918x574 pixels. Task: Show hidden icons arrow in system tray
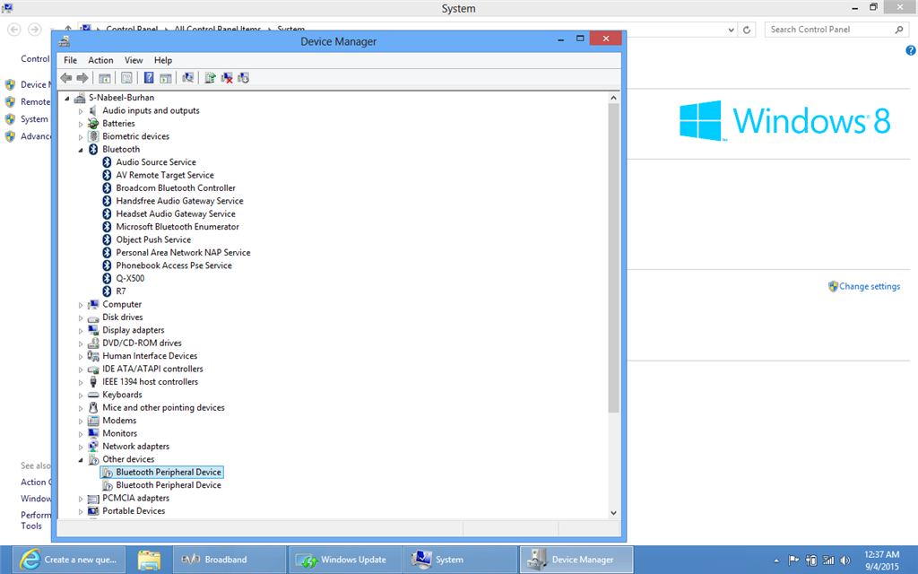[776, 561]
